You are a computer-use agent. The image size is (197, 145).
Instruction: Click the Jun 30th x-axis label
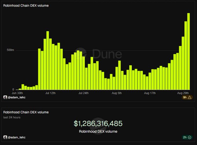[17, 93]
